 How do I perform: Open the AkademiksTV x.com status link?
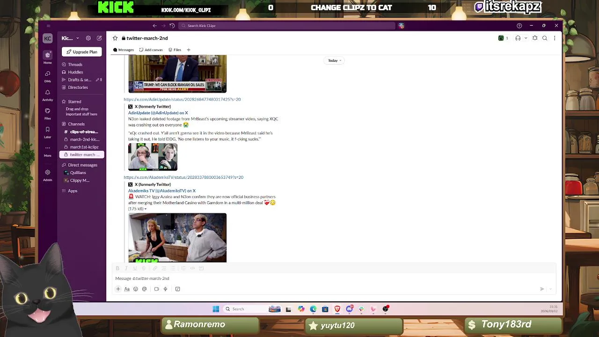[x=183, y=177]
